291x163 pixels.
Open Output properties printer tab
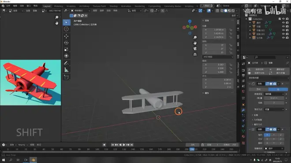click(x=243, y=76)
